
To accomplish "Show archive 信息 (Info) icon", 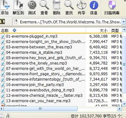I will pos(94,5).
